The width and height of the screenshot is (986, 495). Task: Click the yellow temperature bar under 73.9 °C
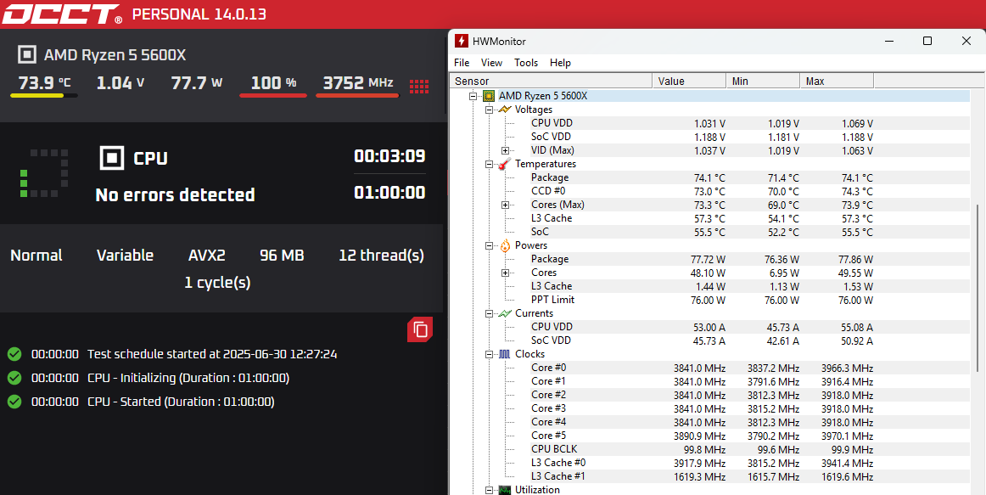(x=44, y=96)
